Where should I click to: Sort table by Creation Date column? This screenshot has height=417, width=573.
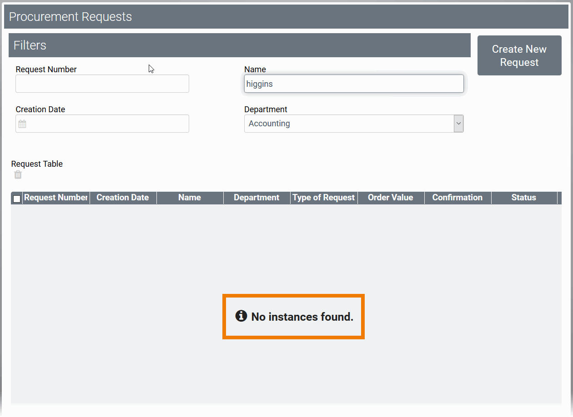pyautogui.click(x=123, y=198)
